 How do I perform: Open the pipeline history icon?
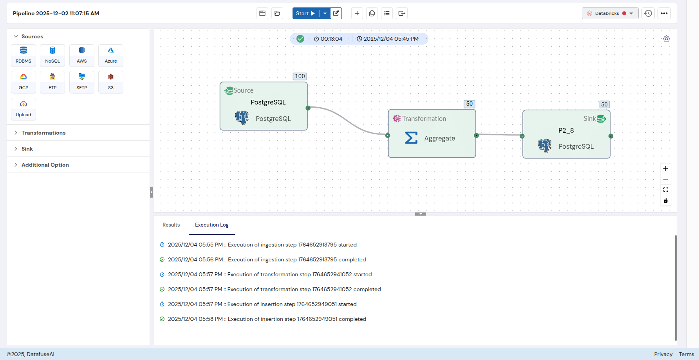click(648, 13)
